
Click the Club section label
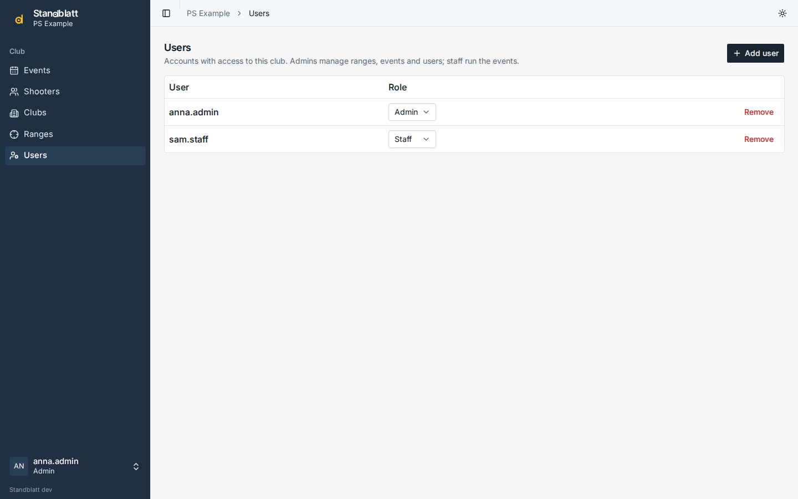[x=17, y=51]
